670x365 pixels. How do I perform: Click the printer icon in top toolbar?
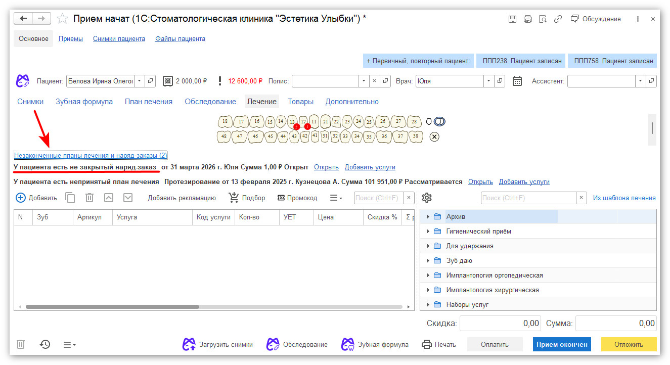click(x=527, y=19)
